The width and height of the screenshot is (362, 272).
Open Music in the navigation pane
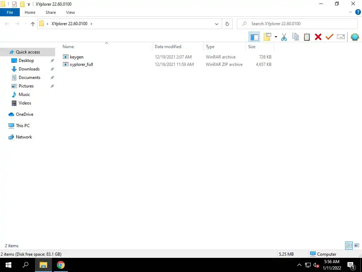coord(24,94)
